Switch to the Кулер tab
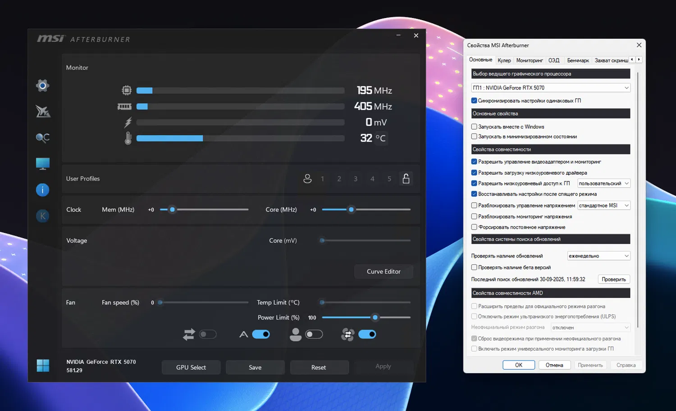 504,60
